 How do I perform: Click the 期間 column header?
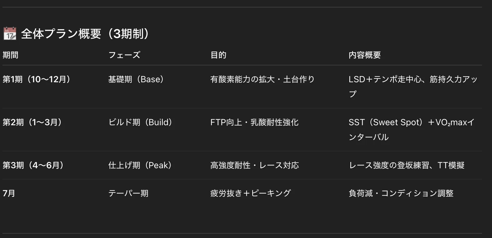pyautogui.click(x=11, y=55)
